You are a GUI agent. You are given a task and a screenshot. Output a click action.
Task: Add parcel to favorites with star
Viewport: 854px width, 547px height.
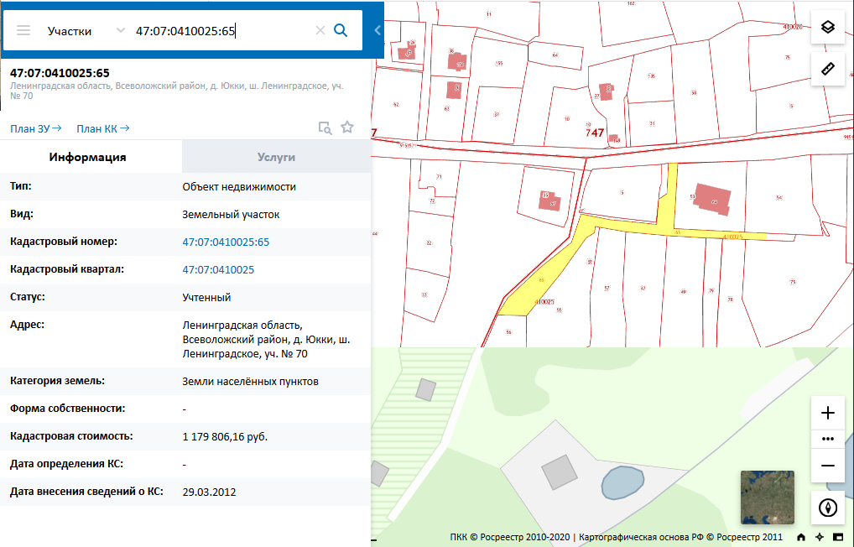[x=347, y=128]
